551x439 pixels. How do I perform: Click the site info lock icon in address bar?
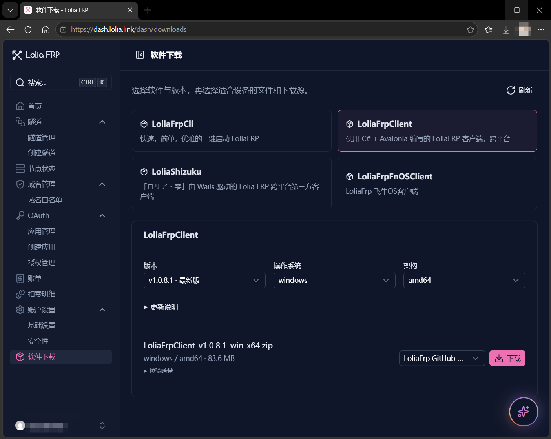click(63, 29)
